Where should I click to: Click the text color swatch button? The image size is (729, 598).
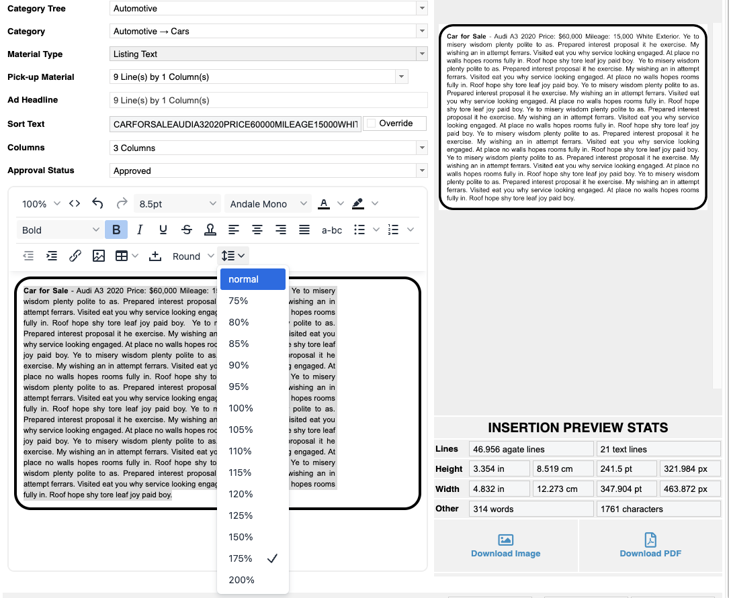tap(324, 203)
